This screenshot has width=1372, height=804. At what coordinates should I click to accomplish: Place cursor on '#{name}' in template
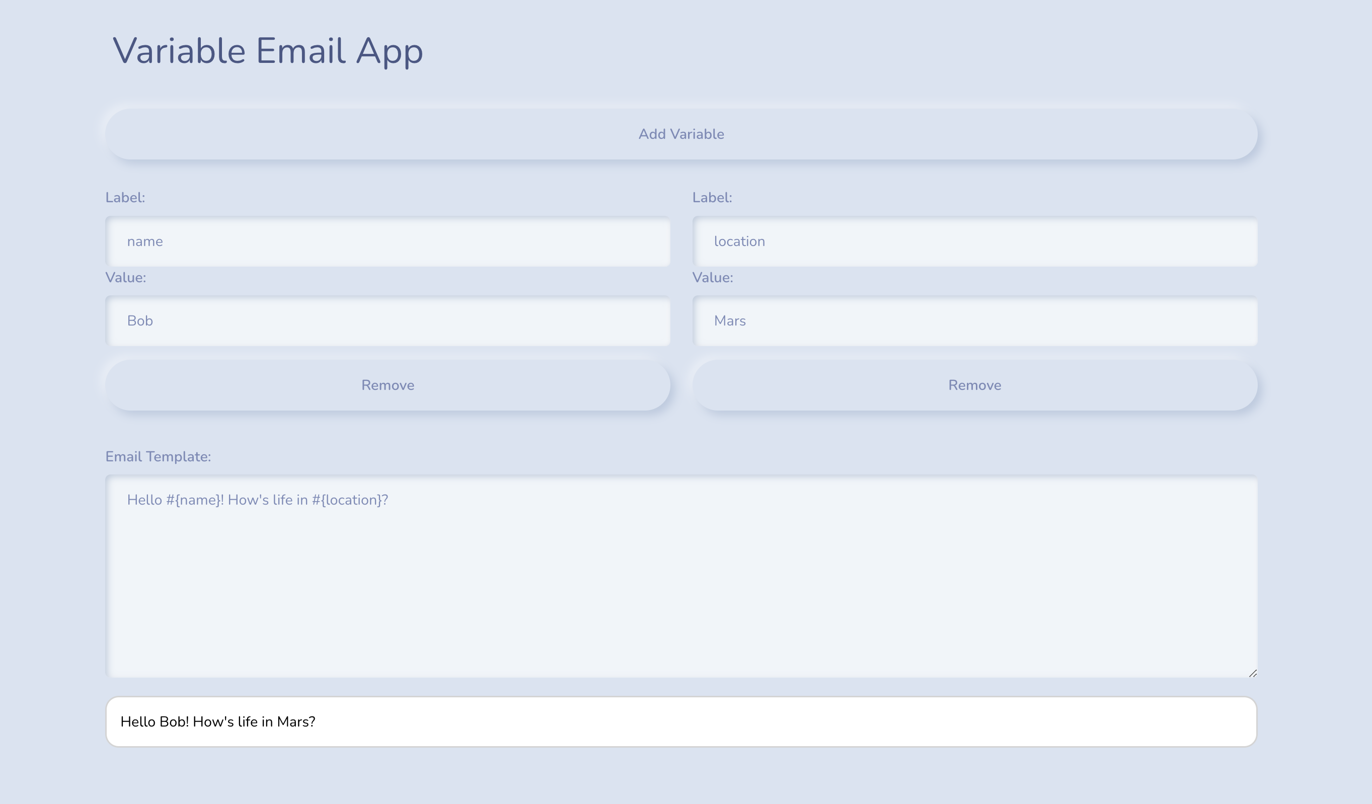[x=193, y=500]
